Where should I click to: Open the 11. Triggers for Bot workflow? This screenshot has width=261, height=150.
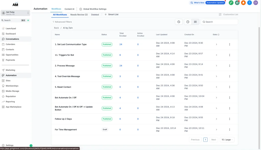point(64,55)
